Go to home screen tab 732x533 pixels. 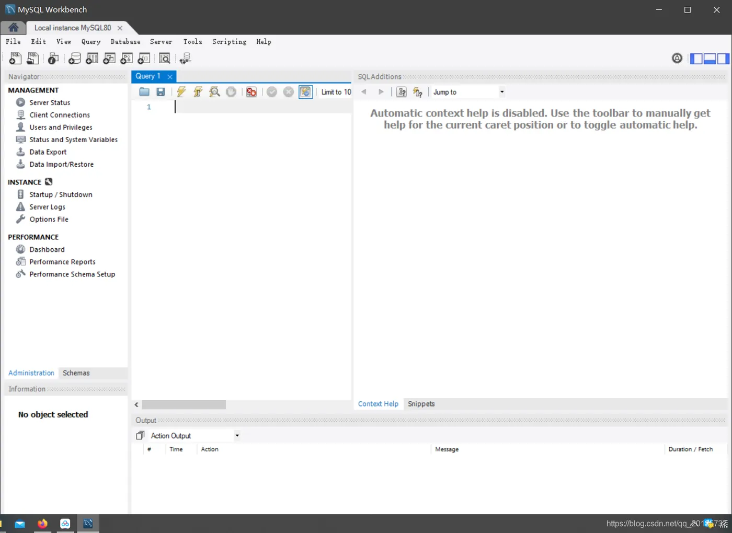point(13,28)
